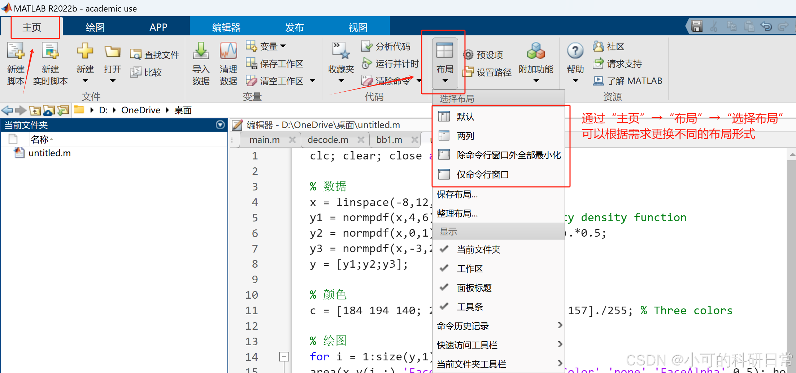Click Compare (比较) in the File section
The height and width of the screenshot is (373, 796).
pos(145,72)
